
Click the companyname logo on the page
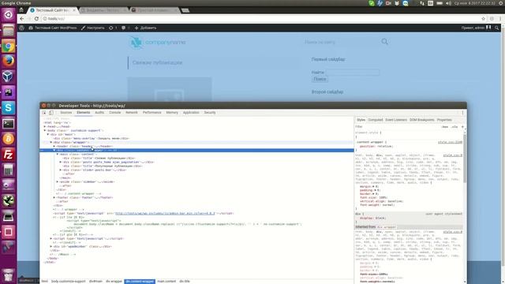pyautogui.click(x=158, y=42)
